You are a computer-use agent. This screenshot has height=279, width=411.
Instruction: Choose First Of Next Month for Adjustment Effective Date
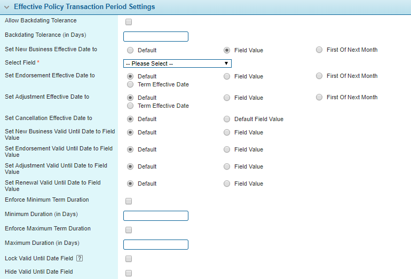coord(319,98)
